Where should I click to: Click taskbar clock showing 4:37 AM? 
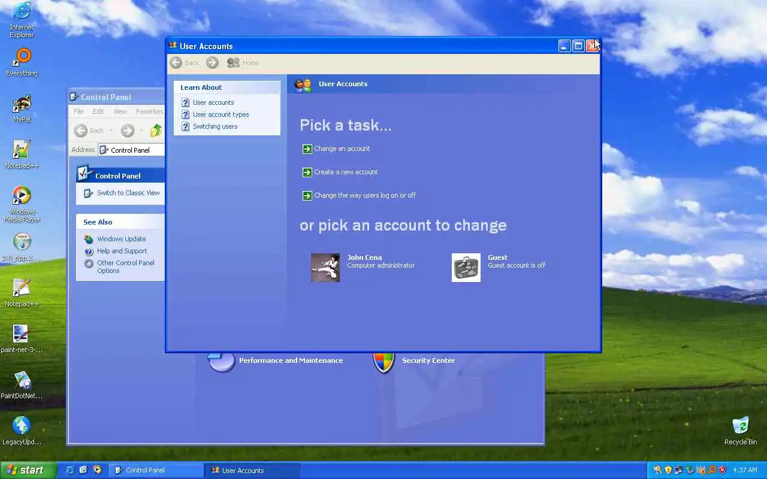click(x=745, y=470)
